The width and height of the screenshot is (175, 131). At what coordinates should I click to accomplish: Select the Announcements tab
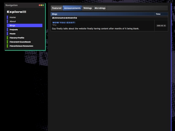pos(72,8)
